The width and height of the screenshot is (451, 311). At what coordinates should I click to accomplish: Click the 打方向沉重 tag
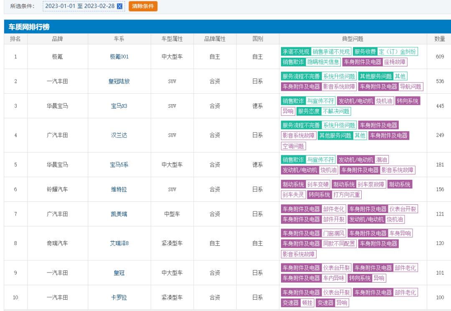(x=347, y=195)
